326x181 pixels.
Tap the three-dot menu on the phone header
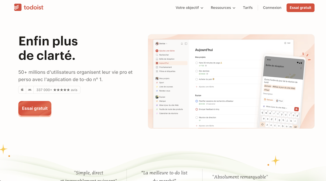[x=301, y=68]
